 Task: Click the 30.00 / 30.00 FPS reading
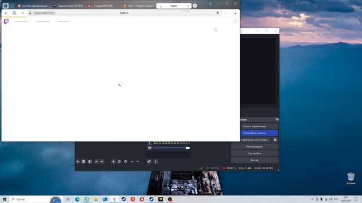click(x=264, y=168)
